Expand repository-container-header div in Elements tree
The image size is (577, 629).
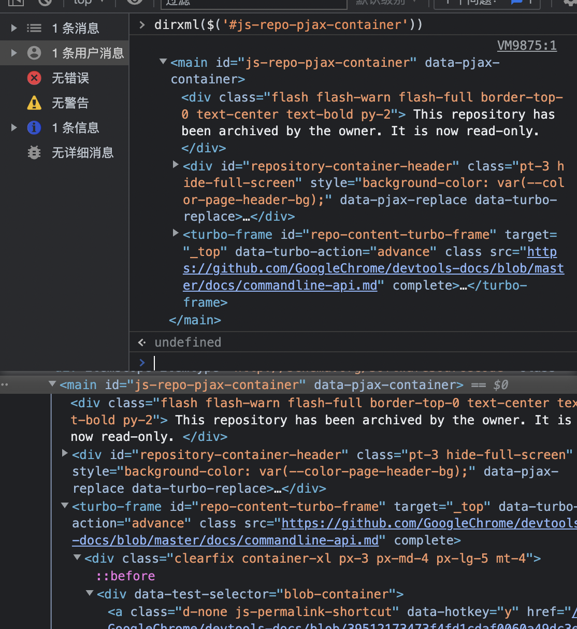pyautogui.click(x=65, y=453)
